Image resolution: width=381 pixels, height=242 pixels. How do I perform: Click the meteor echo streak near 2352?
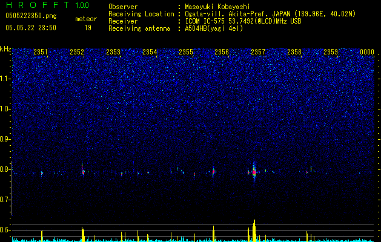pyautogui.click(x=82, y=169)
